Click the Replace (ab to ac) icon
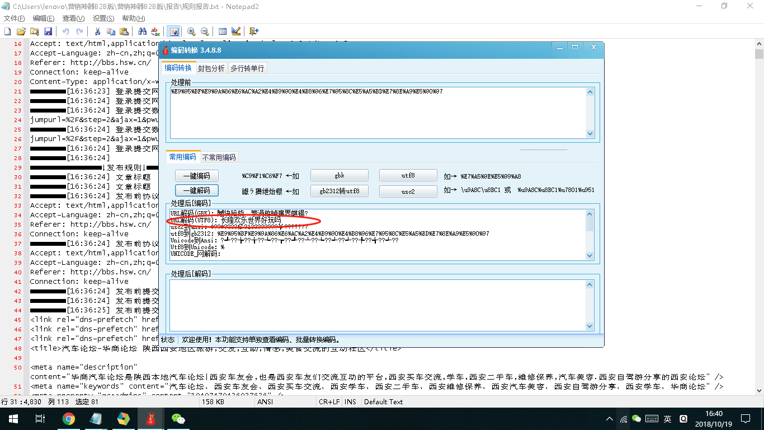 155,31
